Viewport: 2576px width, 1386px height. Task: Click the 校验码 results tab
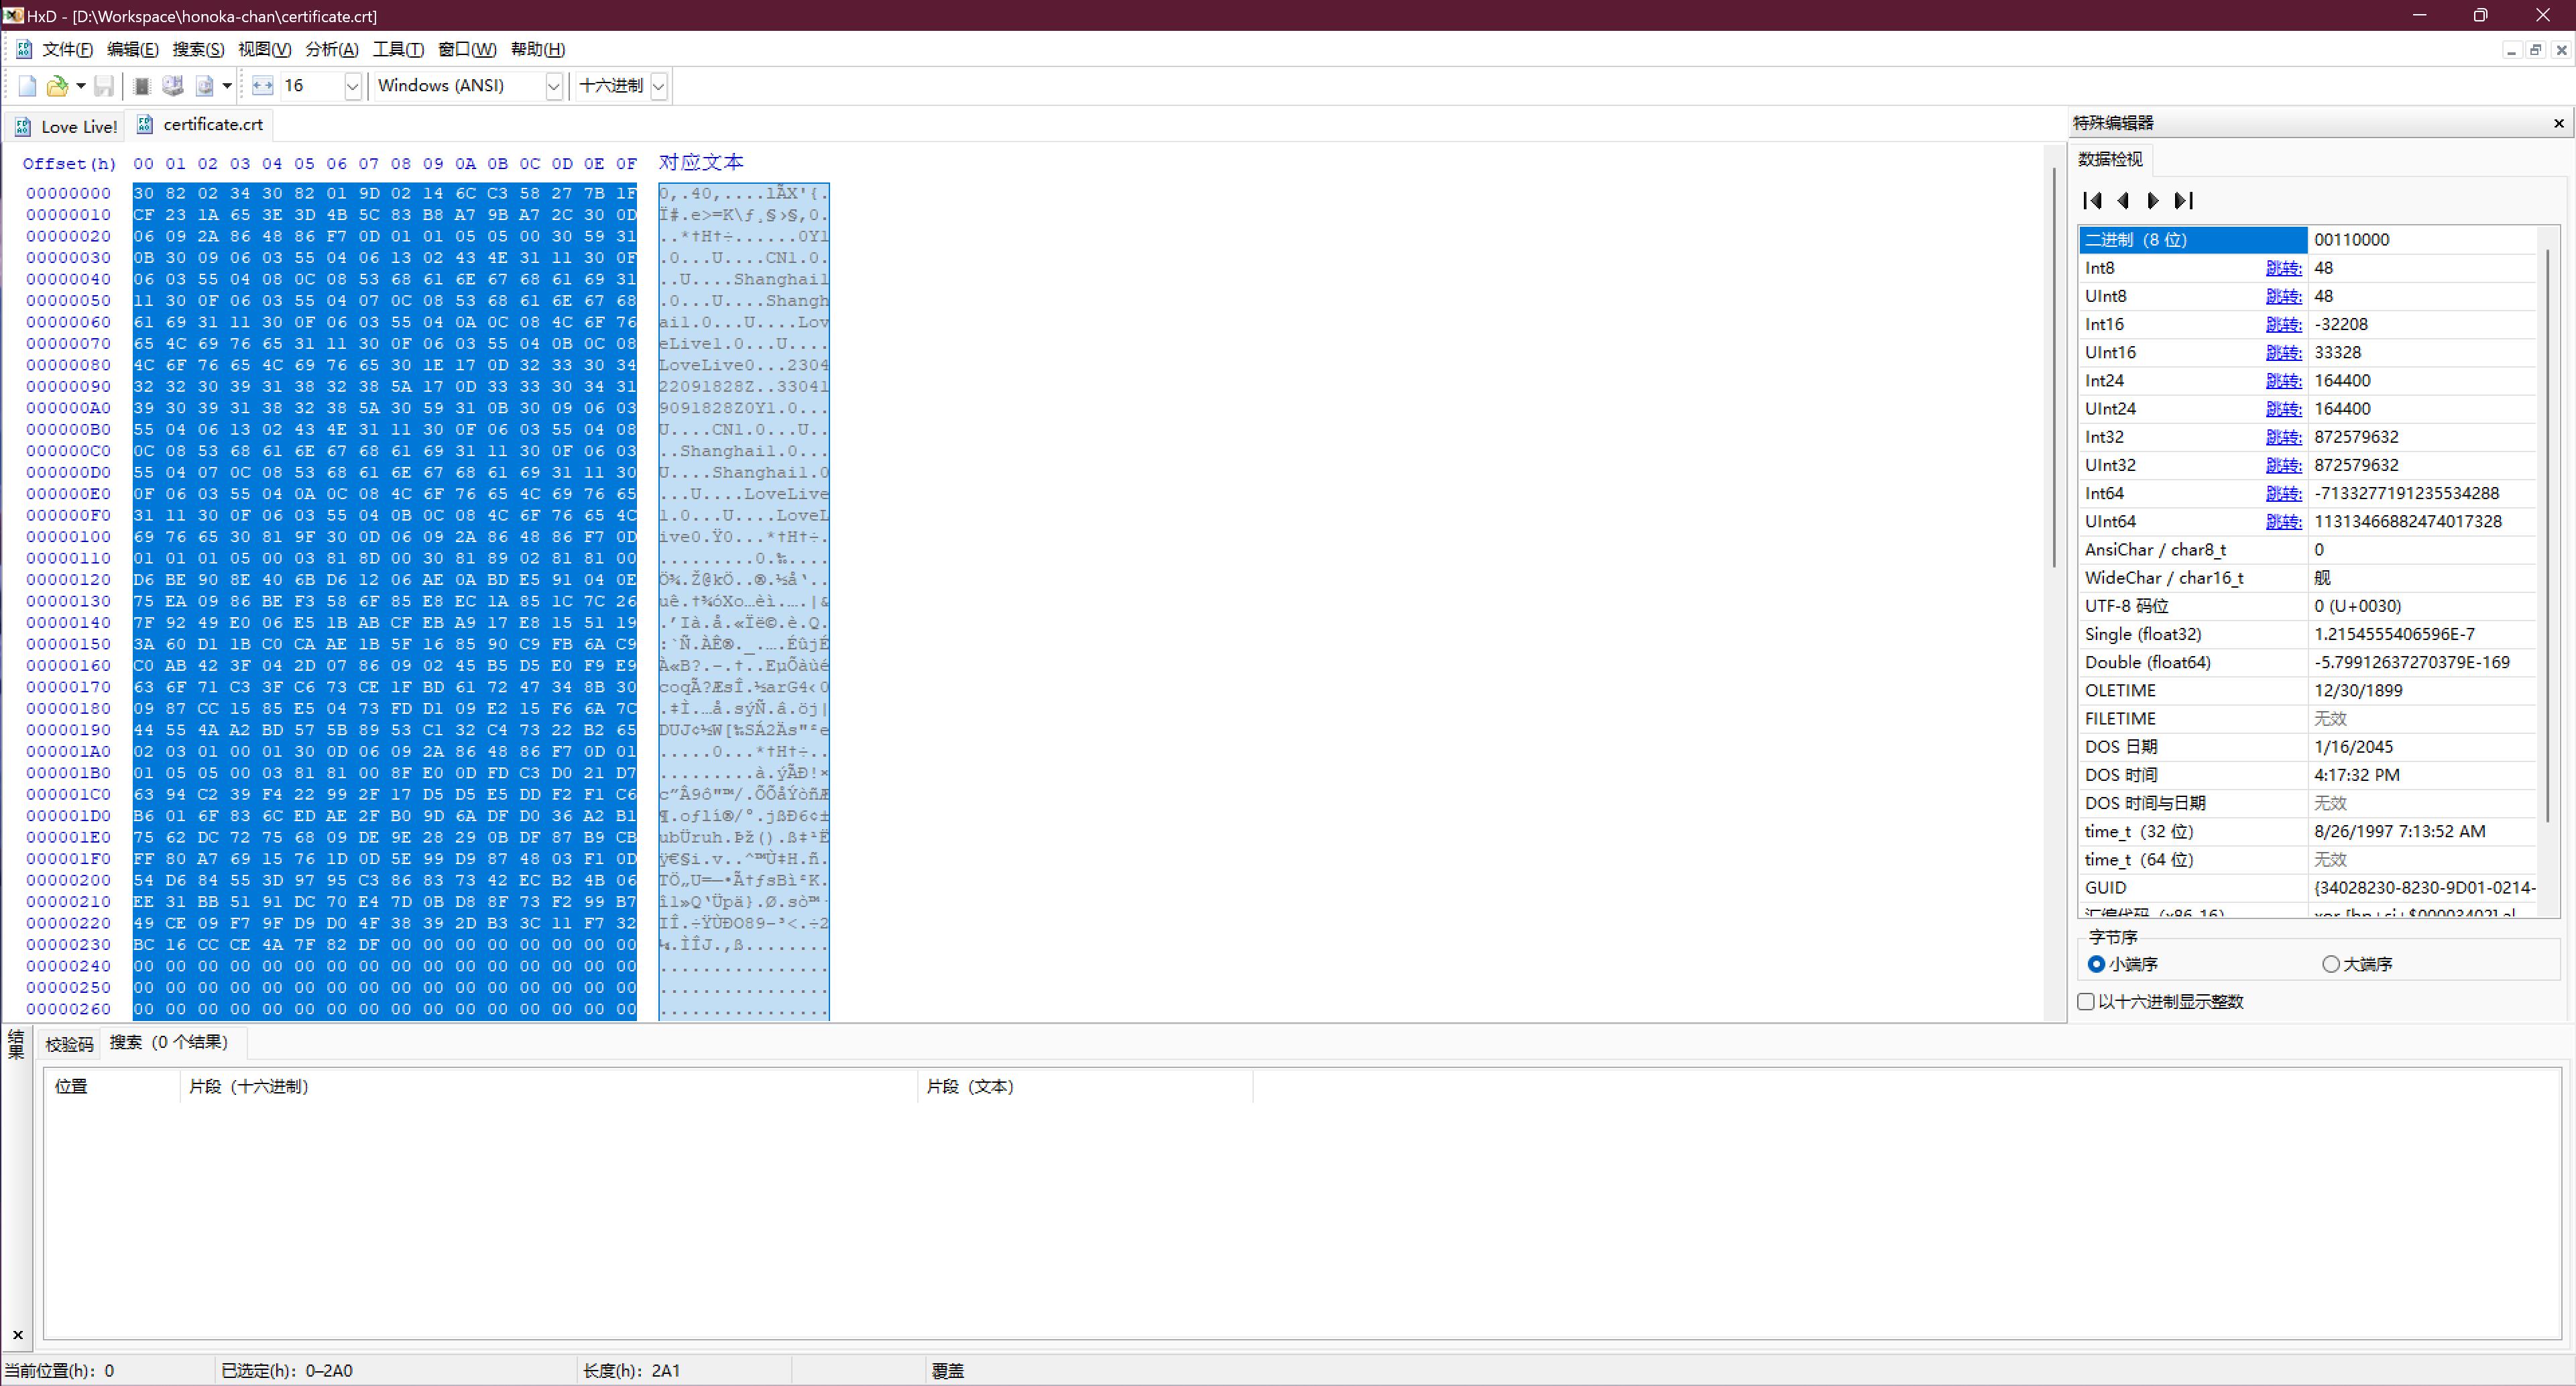point(69,1044)
